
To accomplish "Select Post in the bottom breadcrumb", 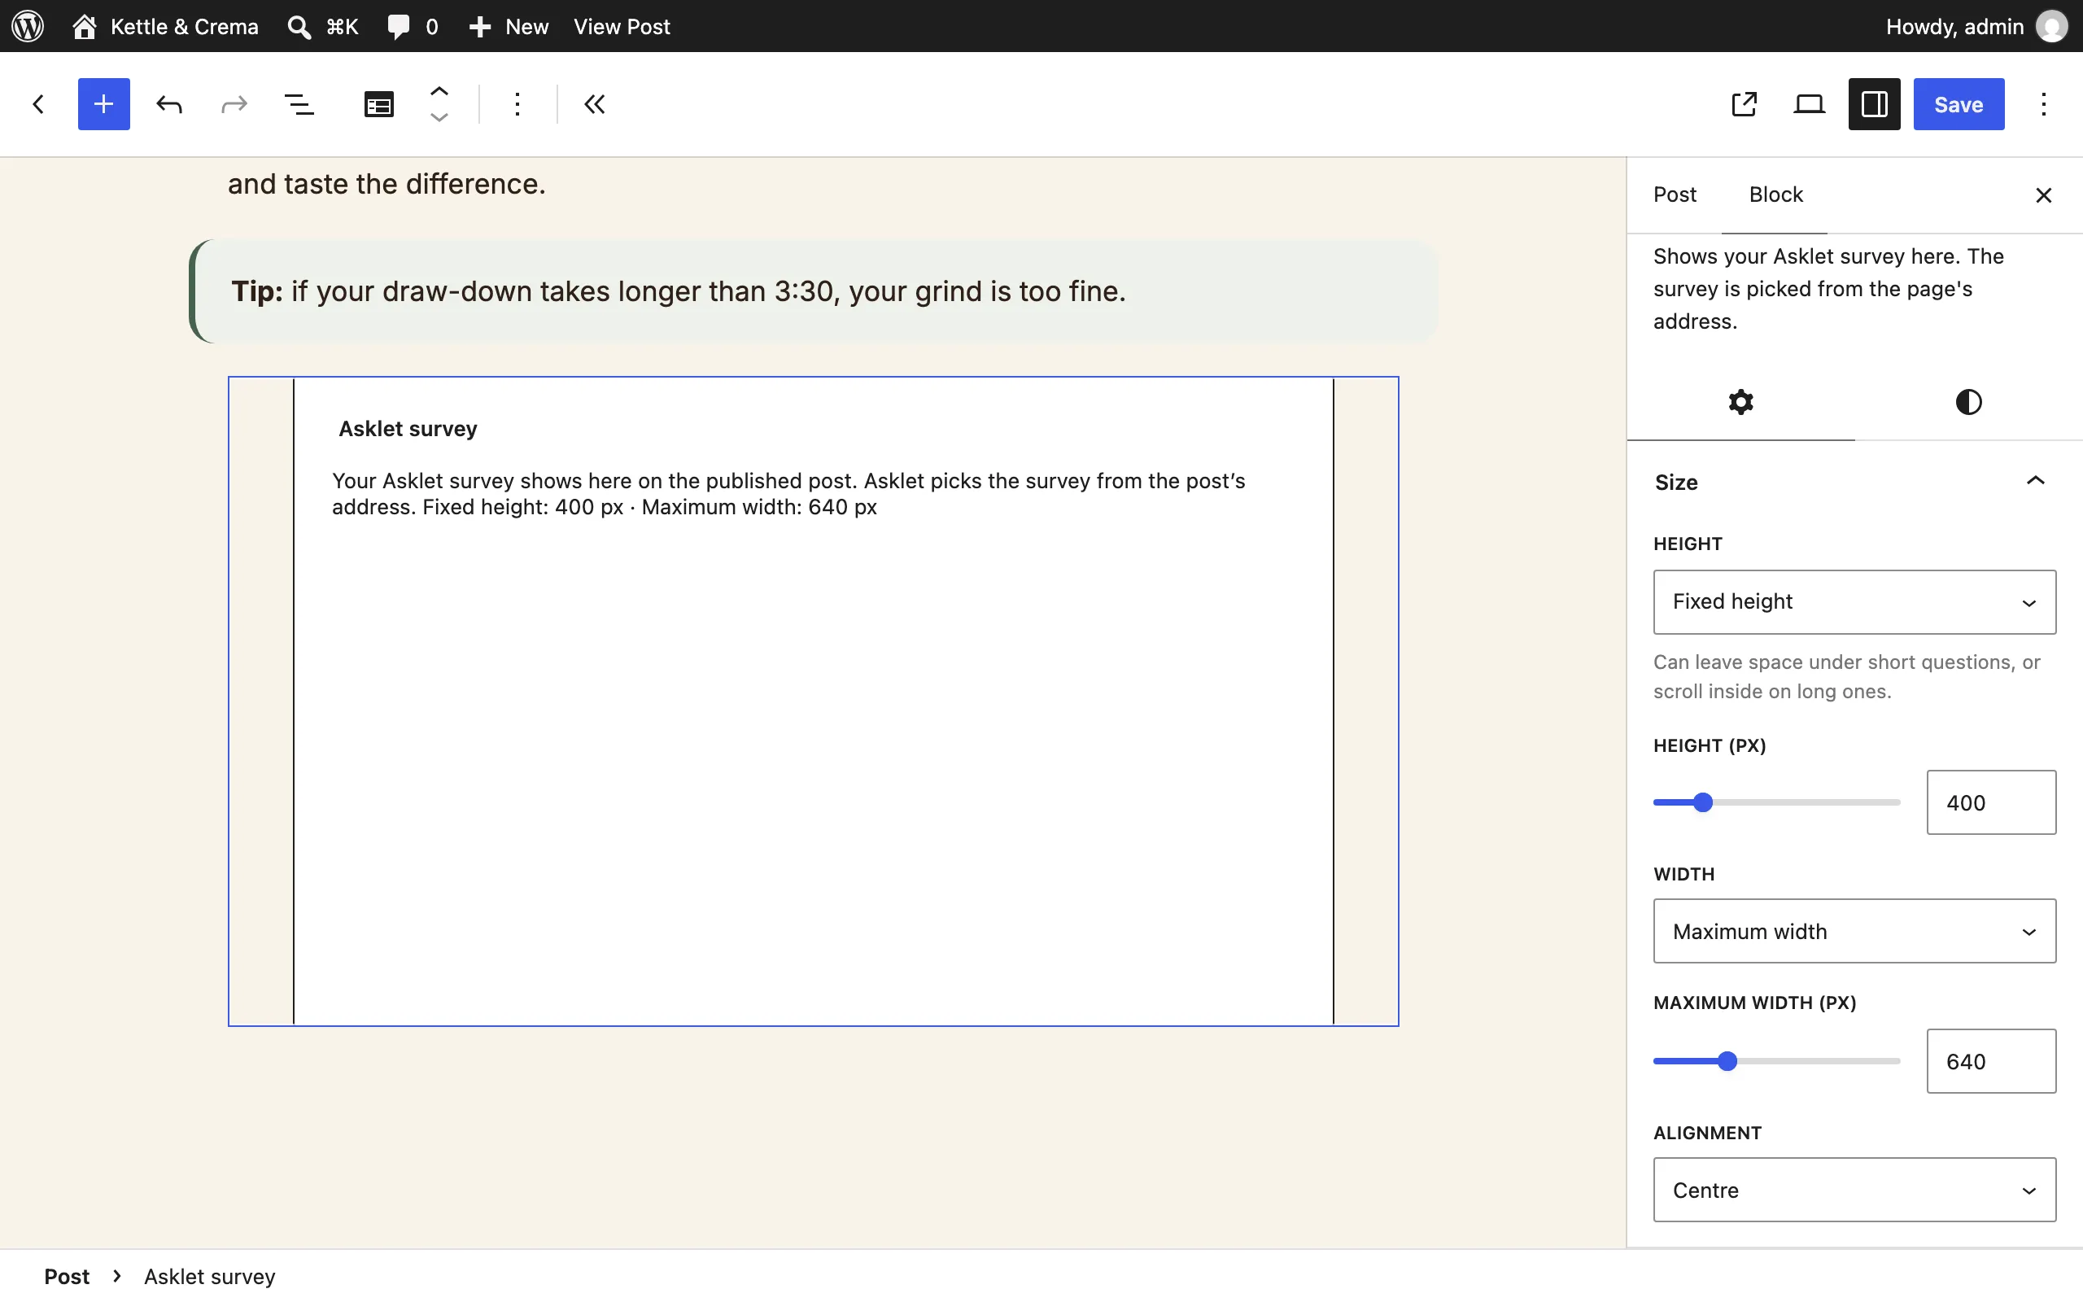I will pyautogui.click(x=68, y=1276).
